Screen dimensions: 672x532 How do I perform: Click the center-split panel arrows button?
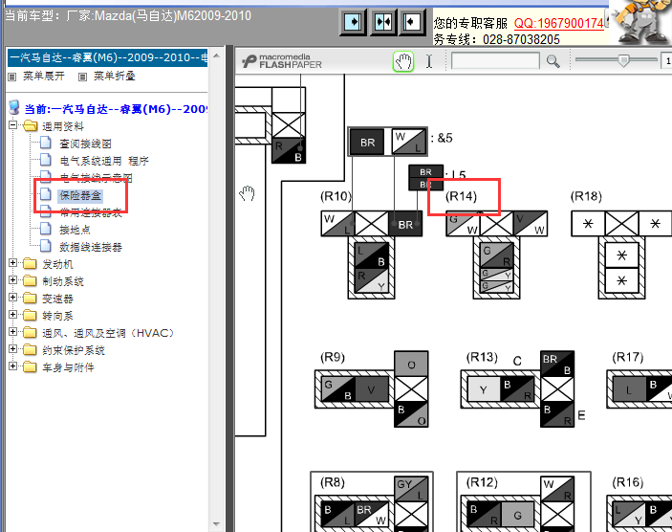[382, 21]
